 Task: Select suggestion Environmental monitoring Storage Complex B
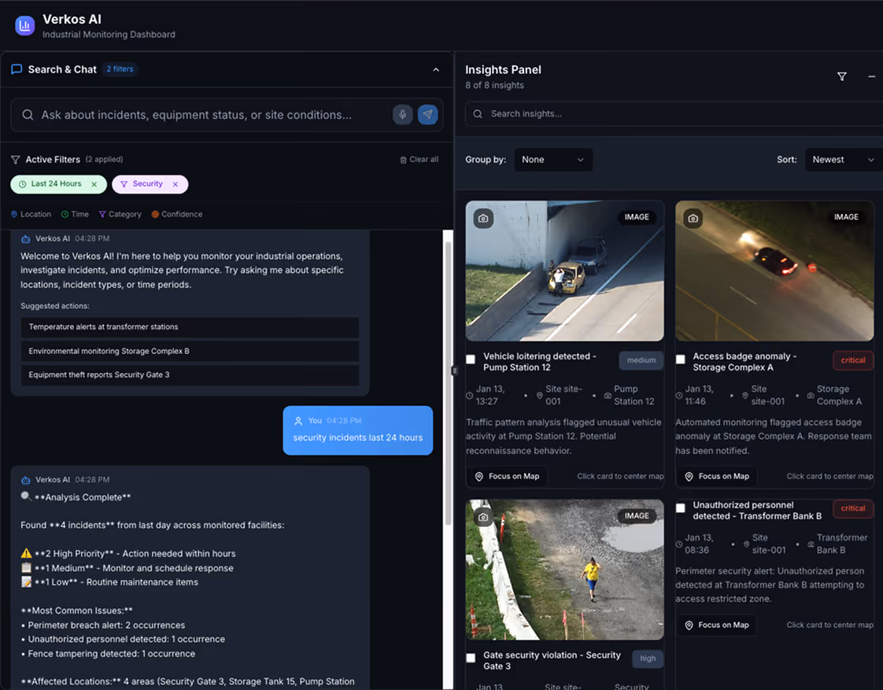pos(190,351)
